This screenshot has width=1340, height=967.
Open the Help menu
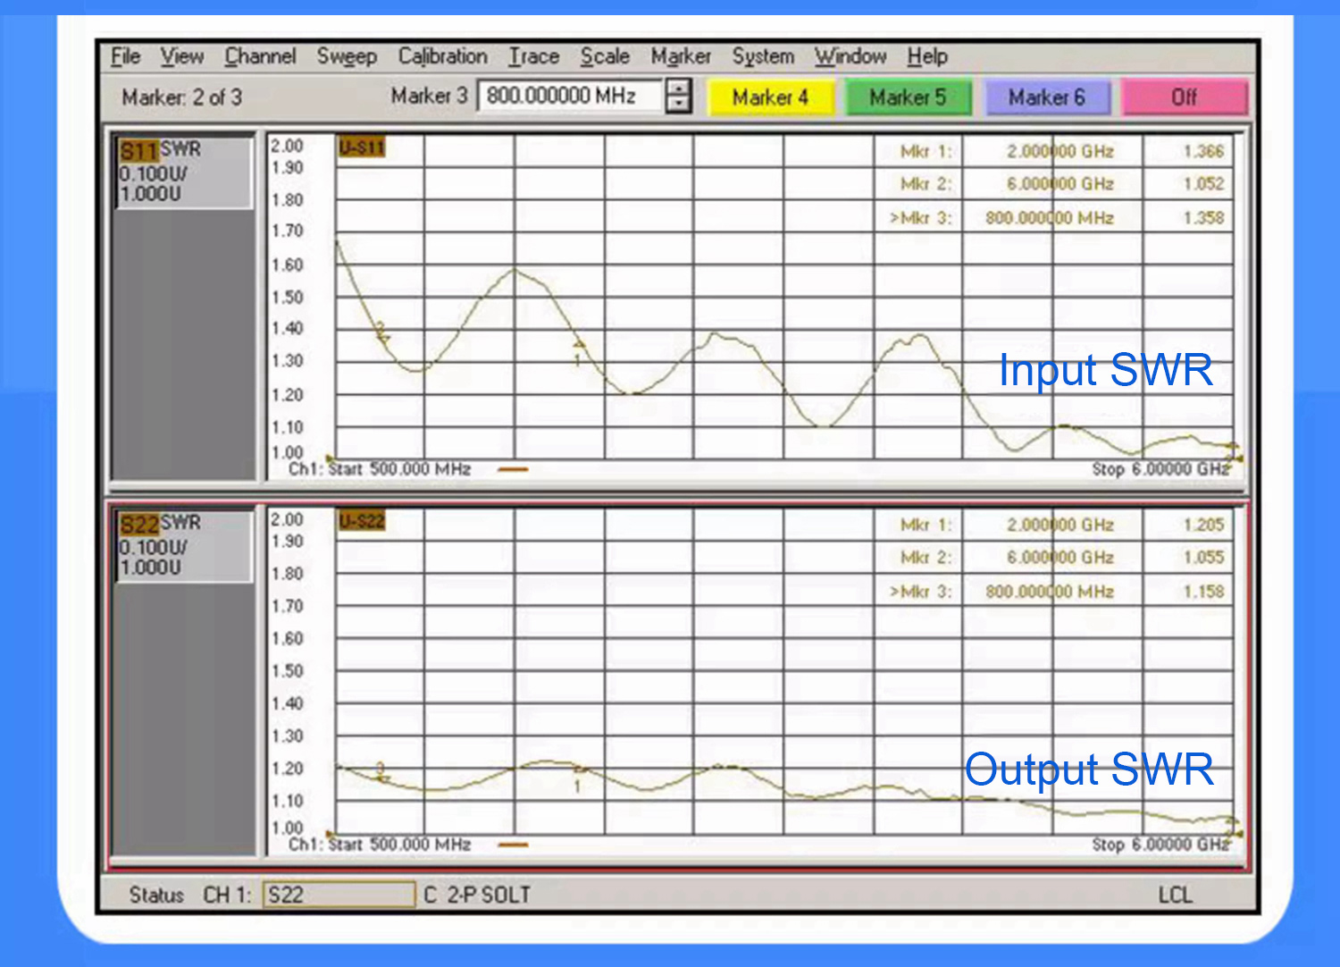[x=927, y=56]
